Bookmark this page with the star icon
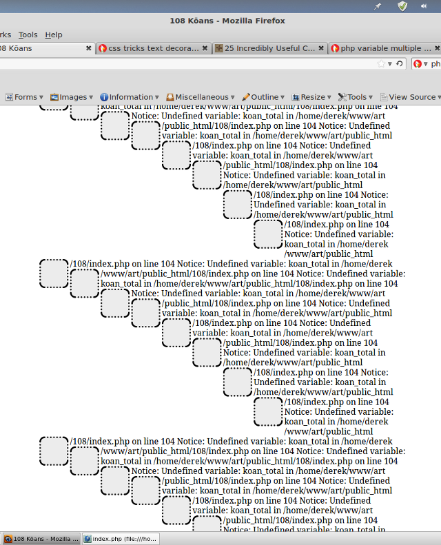Viewport: 441px width, 545px height. (x=381, y=64)
